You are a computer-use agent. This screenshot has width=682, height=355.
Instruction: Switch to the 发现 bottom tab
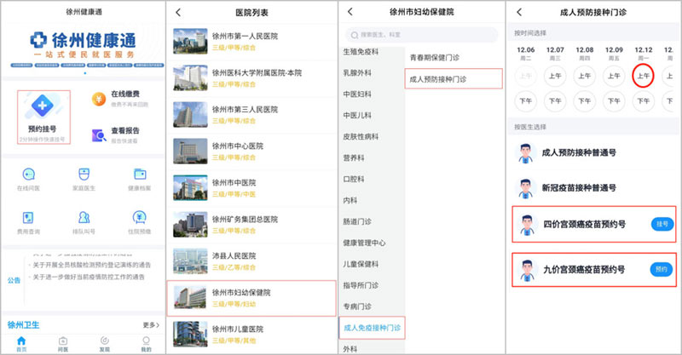pyautogui.click(x=104, y=342)
